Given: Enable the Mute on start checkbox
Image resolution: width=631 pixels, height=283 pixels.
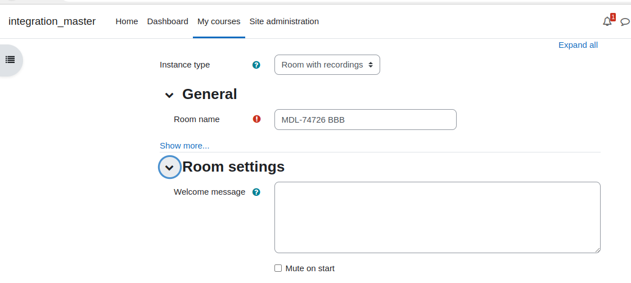Looking at the screenshot, I should (x=278, y=268).
